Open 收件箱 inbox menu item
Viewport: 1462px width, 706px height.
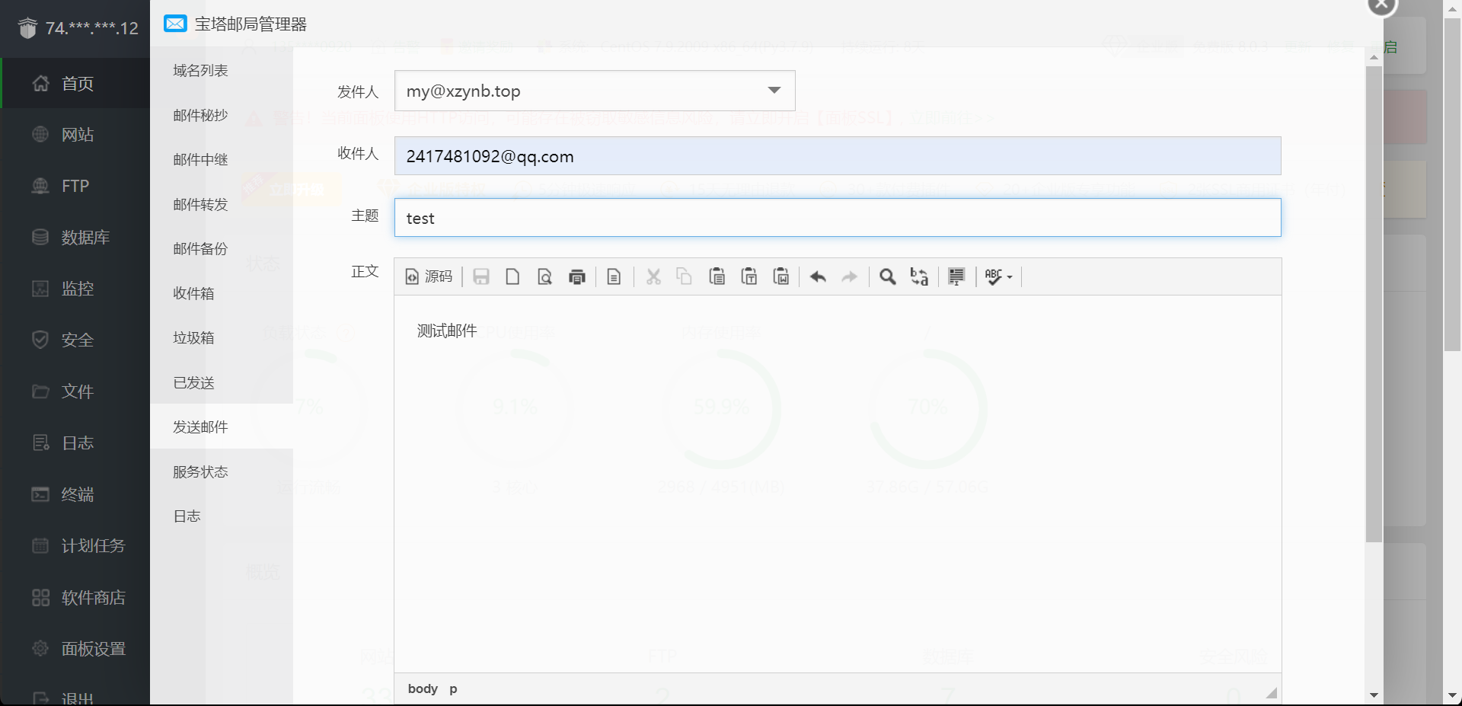click(x=193, y=293)
